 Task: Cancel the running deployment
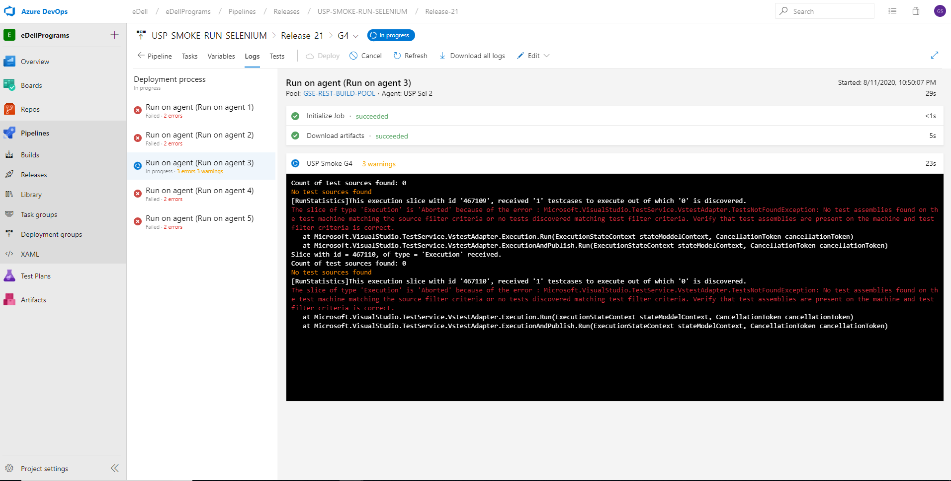365,56
